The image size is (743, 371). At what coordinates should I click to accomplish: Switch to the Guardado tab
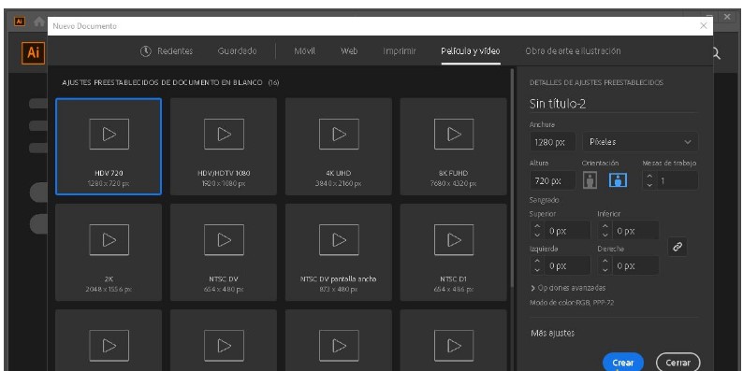[x=237, y=51]
